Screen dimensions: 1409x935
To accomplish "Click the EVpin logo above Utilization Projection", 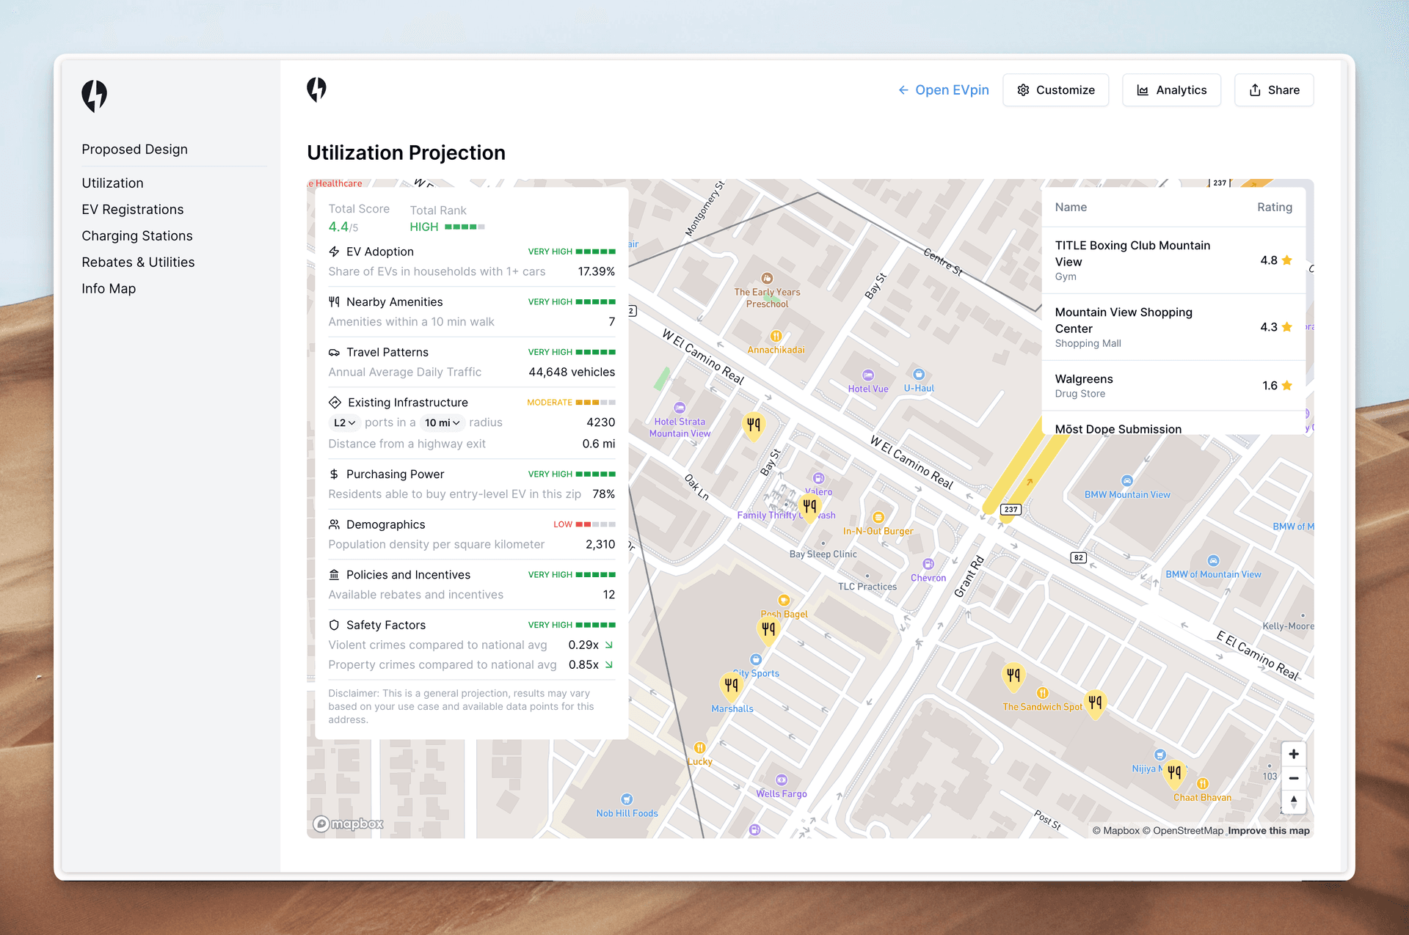I will 316,89.
